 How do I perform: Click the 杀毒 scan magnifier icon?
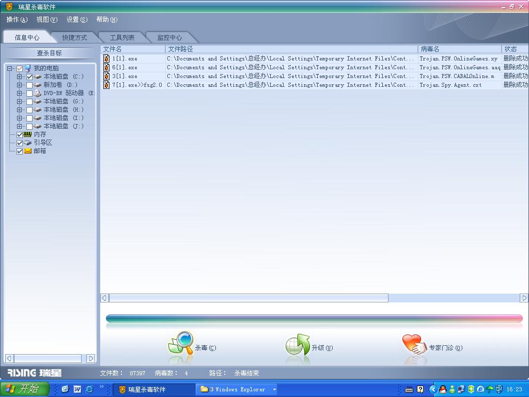pyautogui.click(x=181, y=343)
